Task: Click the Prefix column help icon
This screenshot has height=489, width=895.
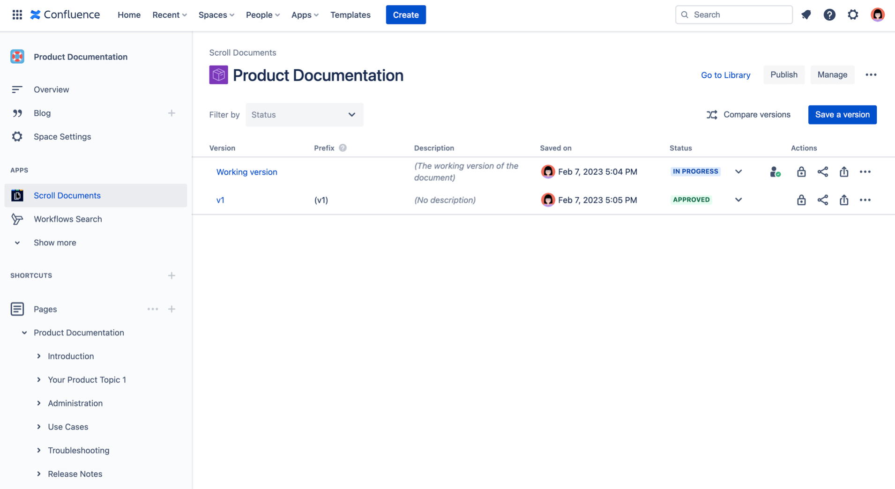Action: pyautogui.click(x=343, y=148)
